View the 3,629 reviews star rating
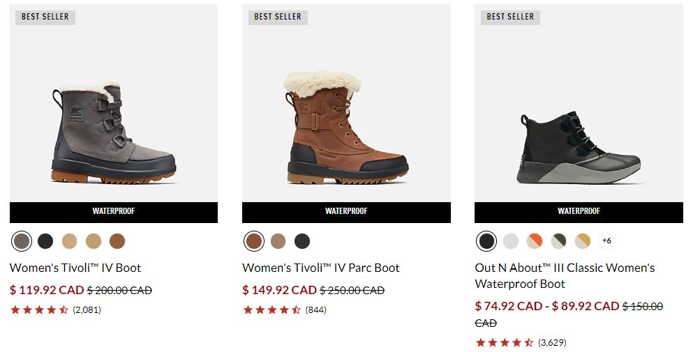The image size is (693, 352). click(x=504, y=342)
